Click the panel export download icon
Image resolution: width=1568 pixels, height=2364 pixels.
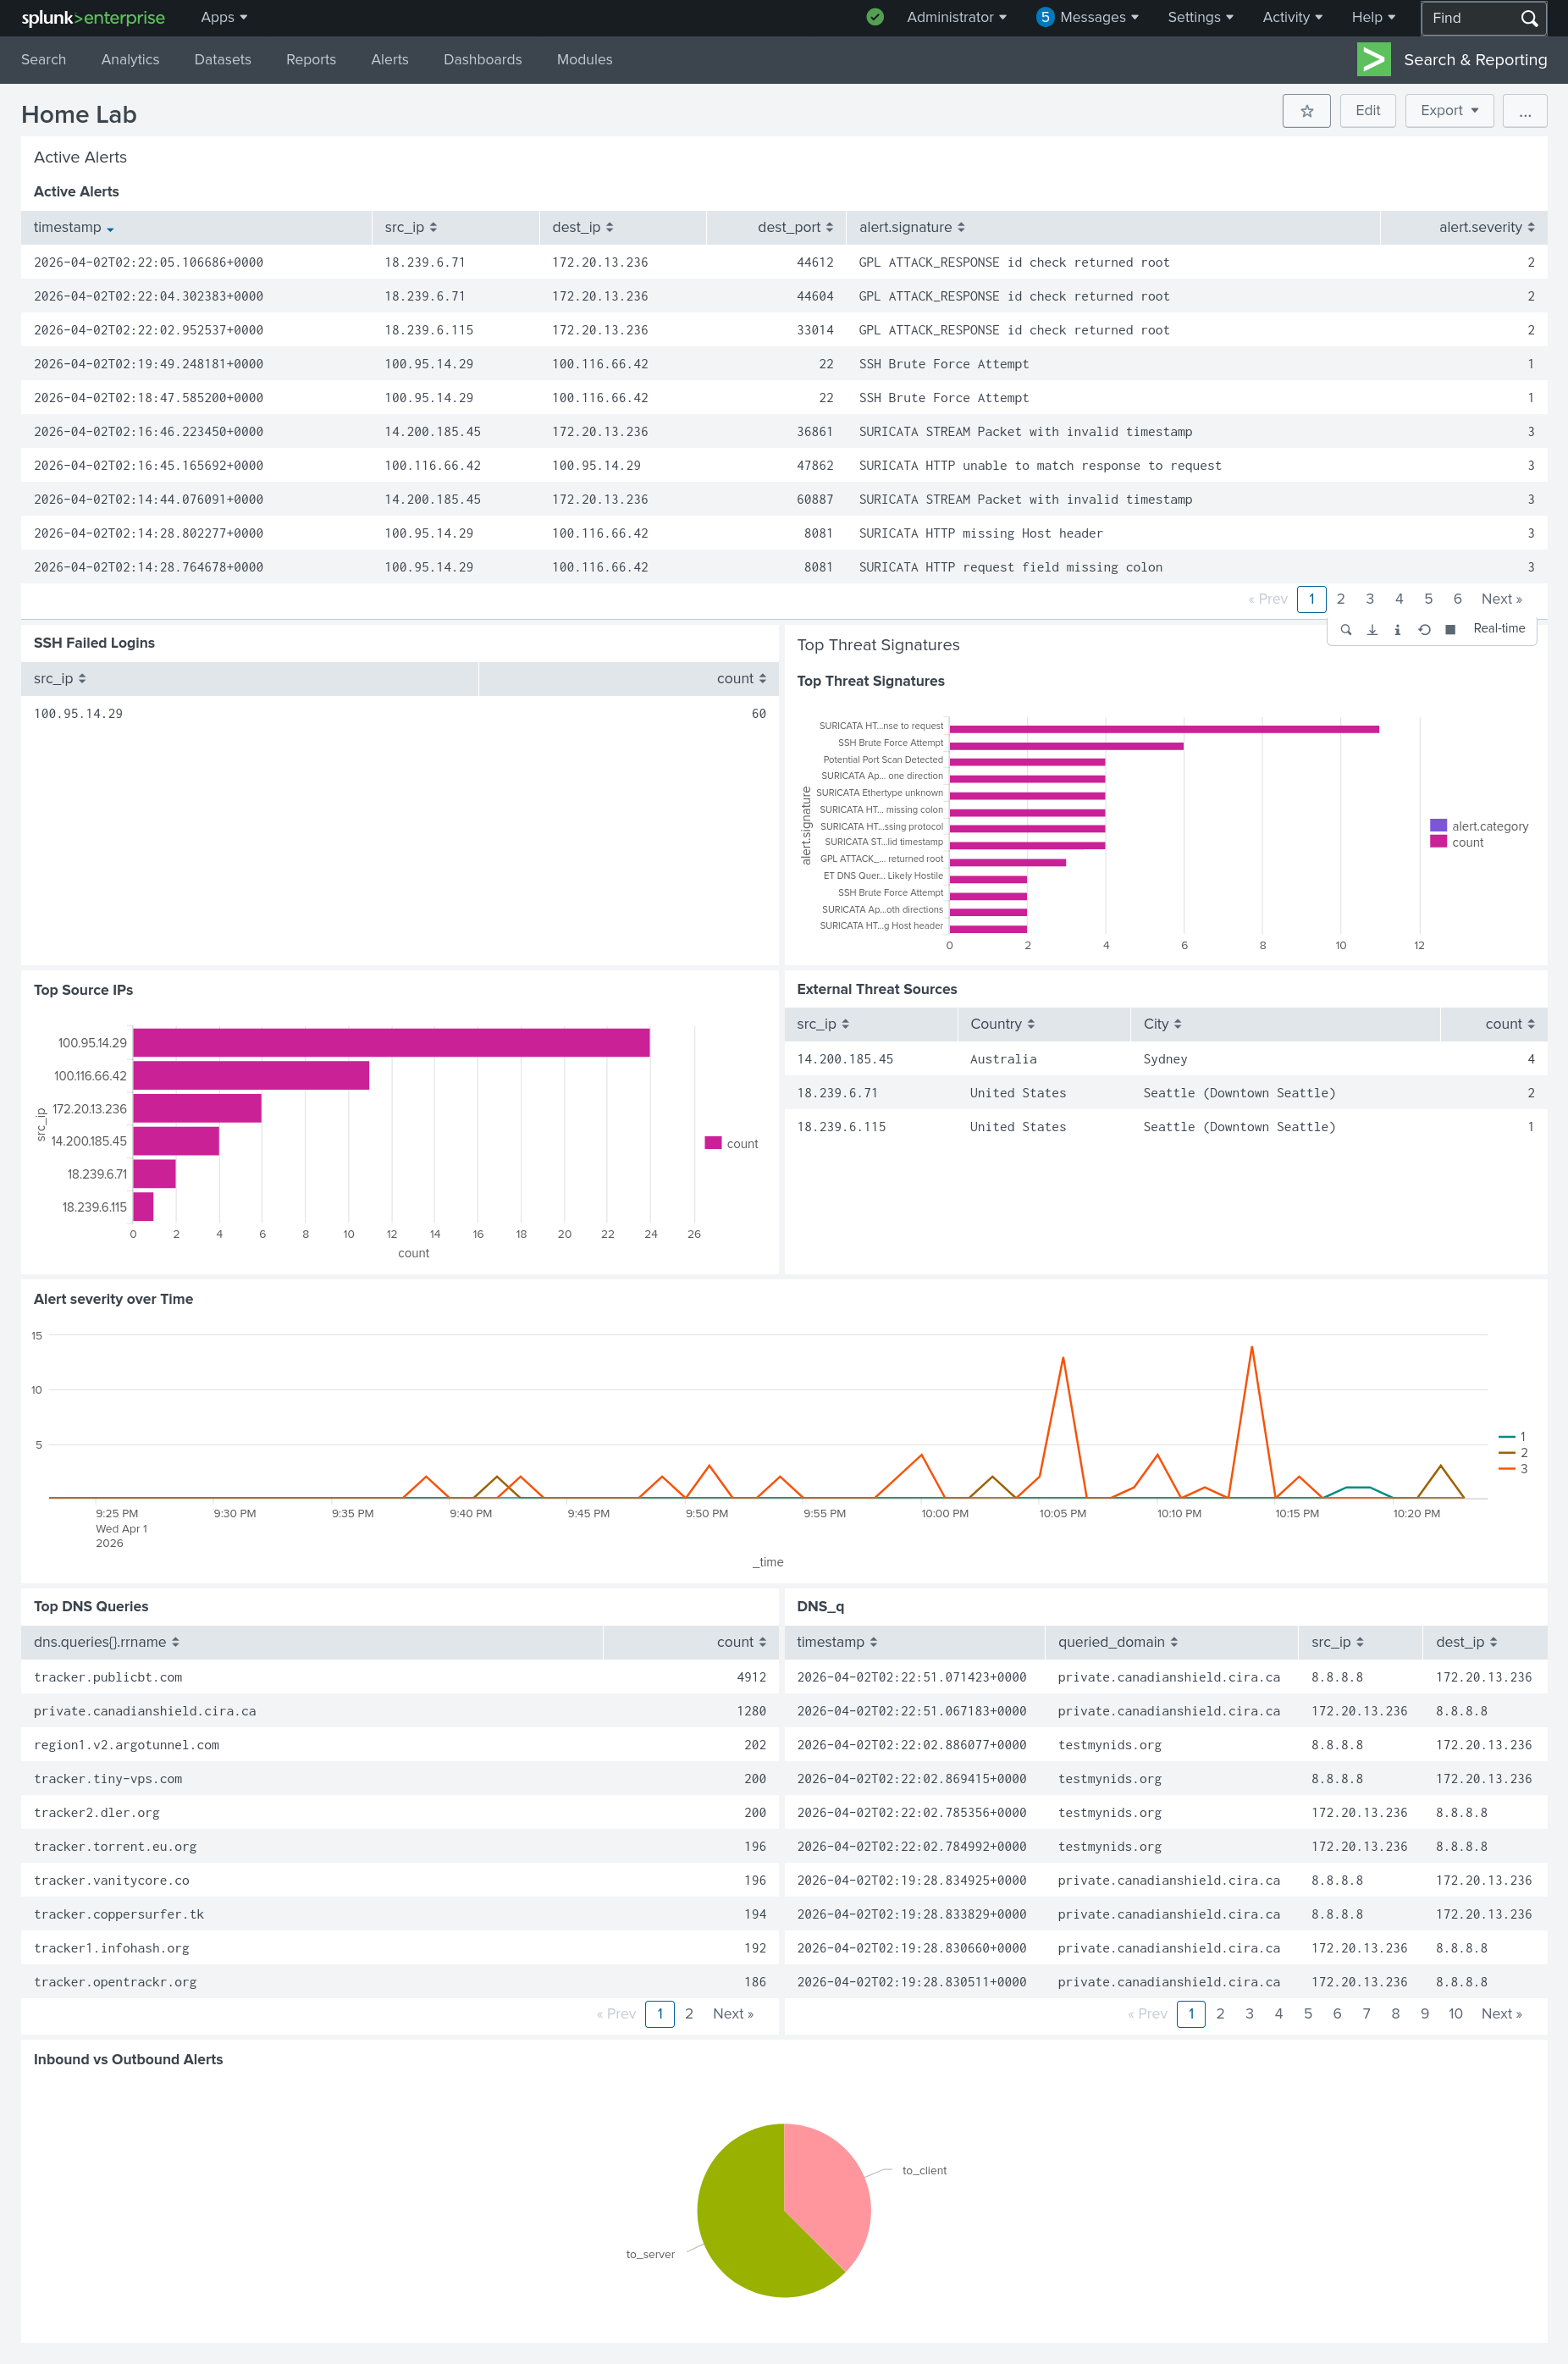[x=1372, y=629]
